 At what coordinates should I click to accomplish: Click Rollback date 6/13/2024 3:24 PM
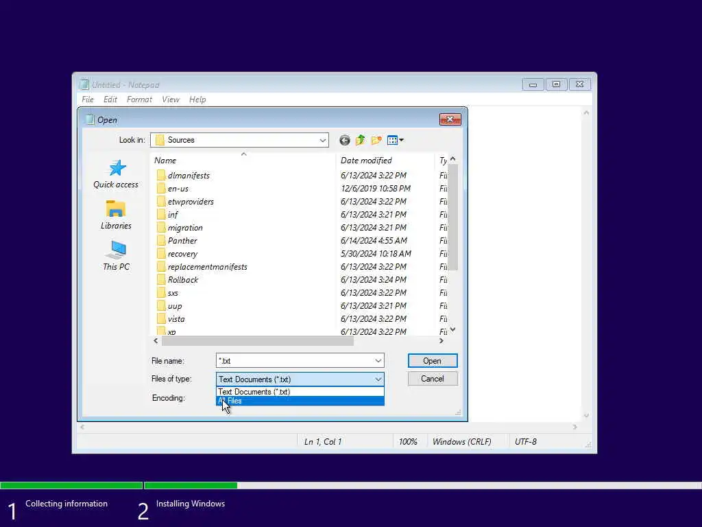374,280
